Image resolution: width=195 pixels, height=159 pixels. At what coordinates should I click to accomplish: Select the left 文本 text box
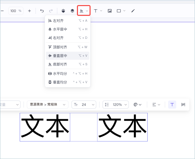(45, 127)
